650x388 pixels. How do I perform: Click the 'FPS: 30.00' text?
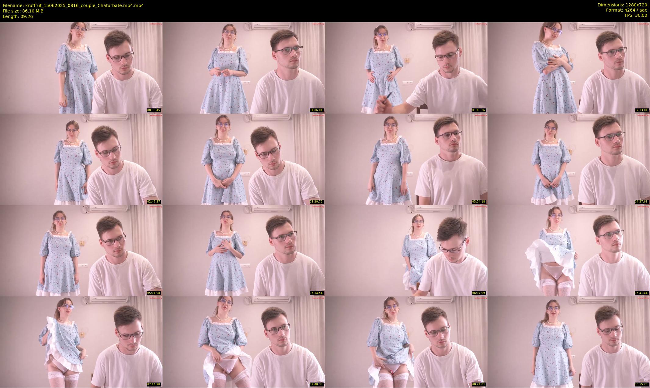(636, 15)
